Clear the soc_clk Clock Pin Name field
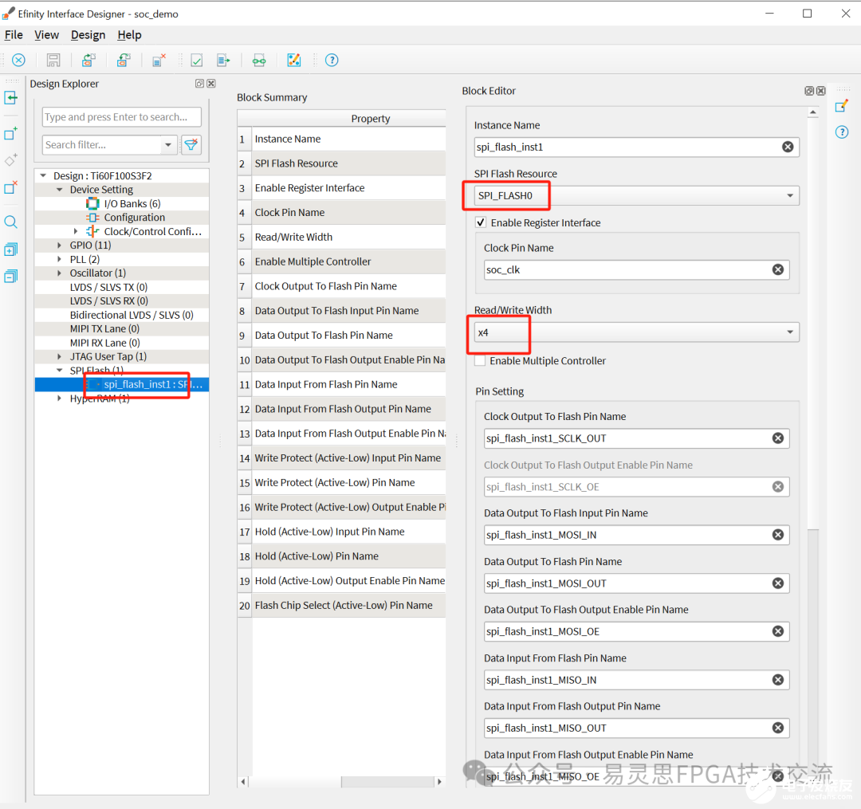Viewport: 861px width, 809px height. (x=777, y=270)
